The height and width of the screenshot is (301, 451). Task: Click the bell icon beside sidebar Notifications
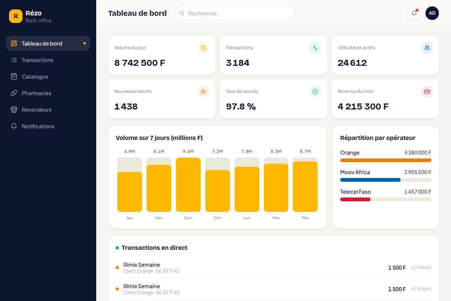point(14,126)
